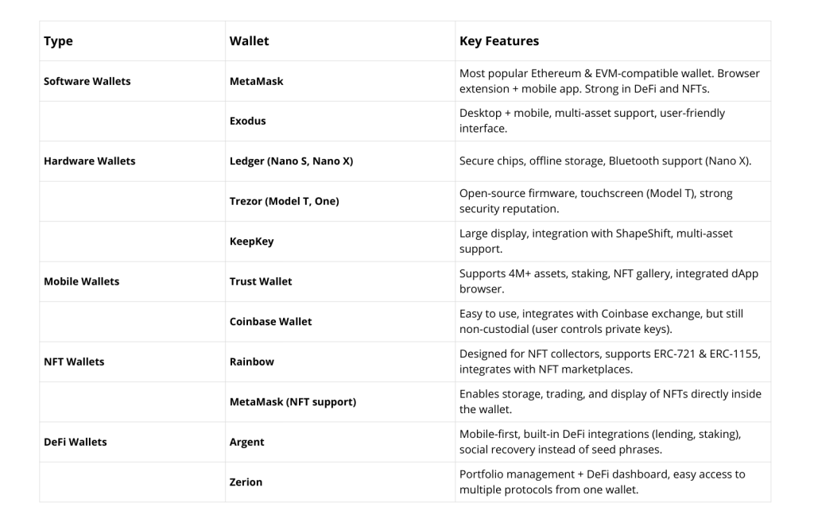Select the Exodus wallet cell
This screenshot has width=814, height=530.
pos(247,122)
